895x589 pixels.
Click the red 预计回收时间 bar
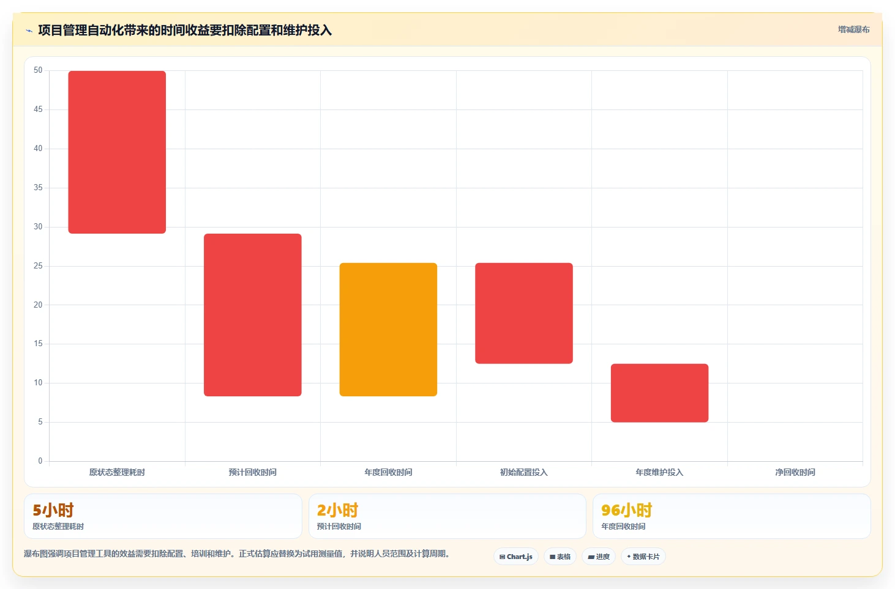(253, 315)
